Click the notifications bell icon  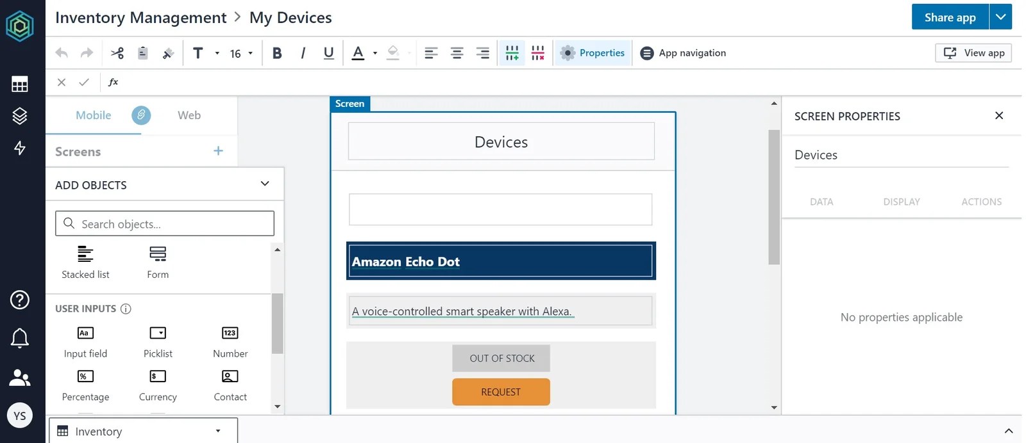pos(20,338)
